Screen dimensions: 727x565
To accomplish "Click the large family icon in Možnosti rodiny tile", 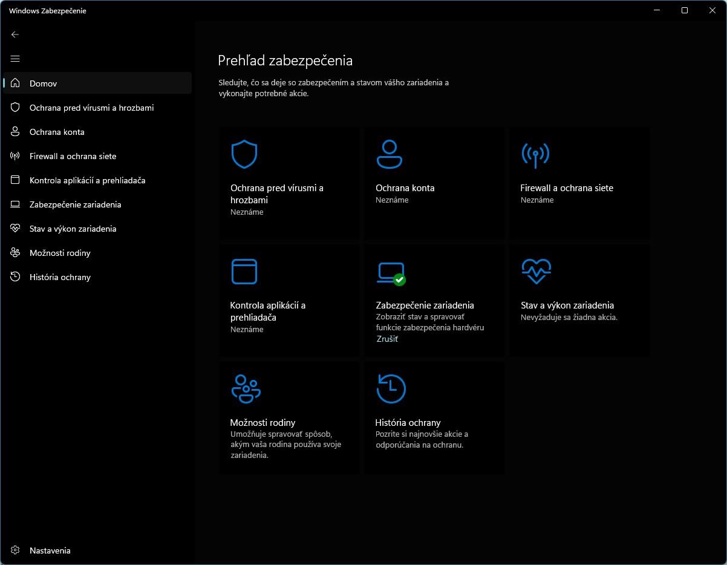I will point(246,389).
